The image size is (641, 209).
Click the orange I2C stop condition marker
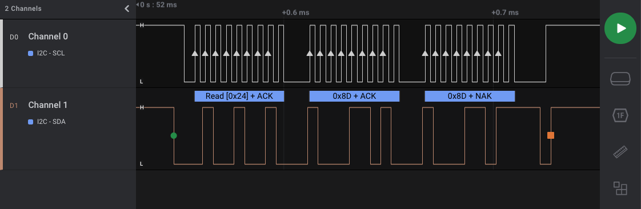(551, 135)
